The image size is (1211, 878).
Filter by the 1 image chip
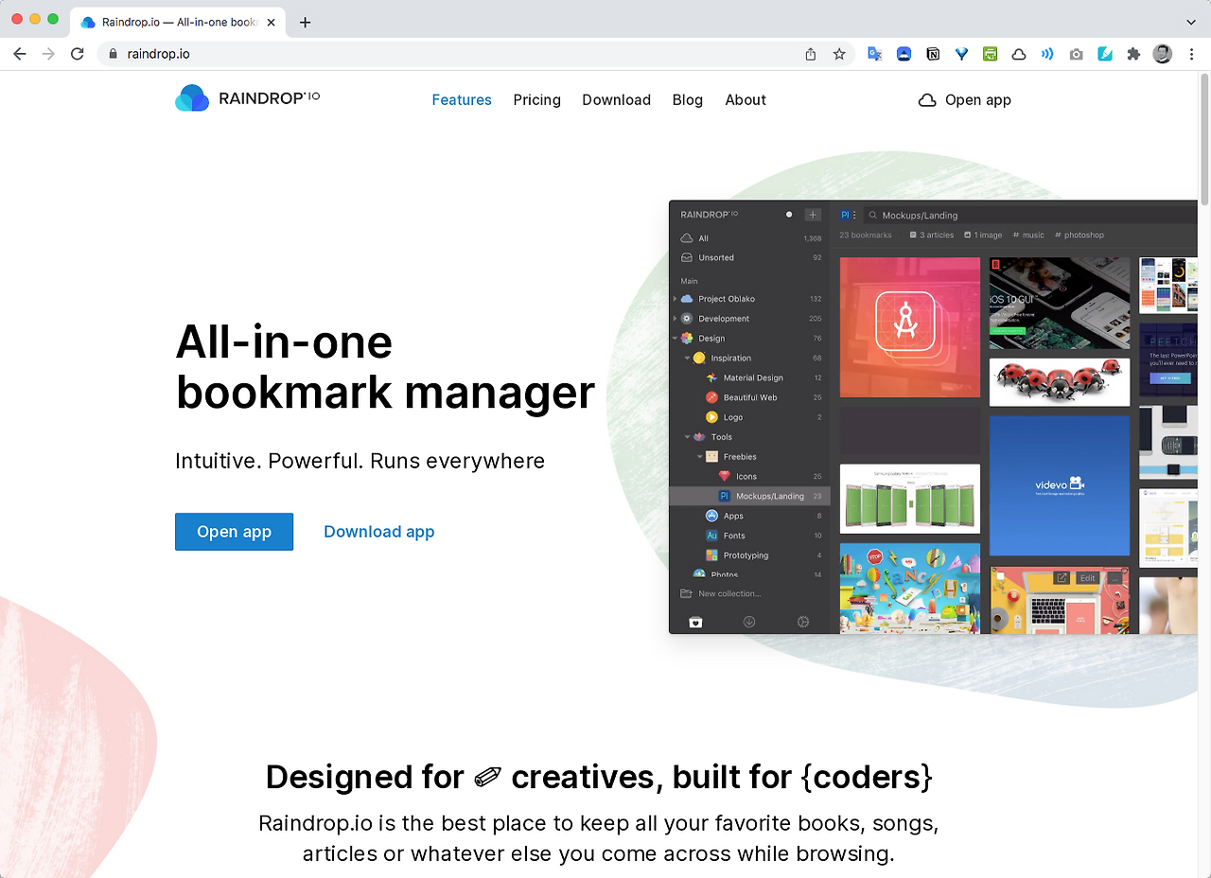pos(983,235)
